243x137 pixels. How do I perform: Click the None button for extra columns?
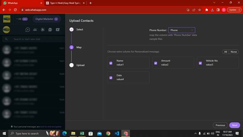tap(234, 52)
